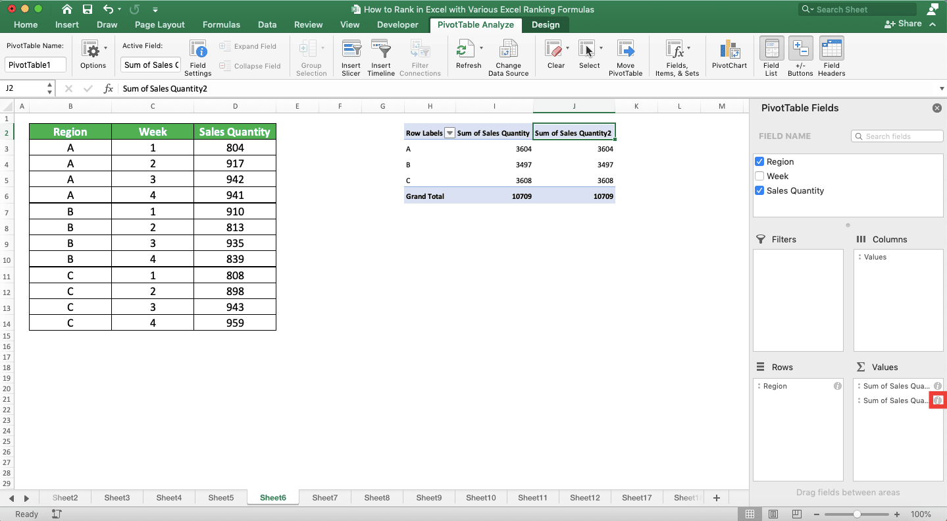Image resolution: width=947 pixels, height=521 pixels.
Task: Undo the last action
Action: 108,9
